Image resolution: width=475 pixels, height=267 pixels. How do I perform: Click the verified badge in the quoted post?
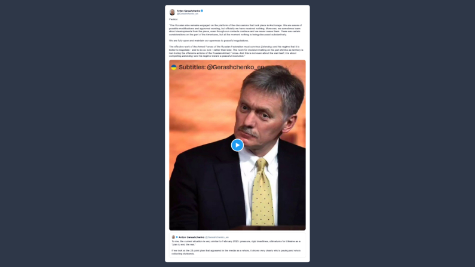click(x=177, y=237)
